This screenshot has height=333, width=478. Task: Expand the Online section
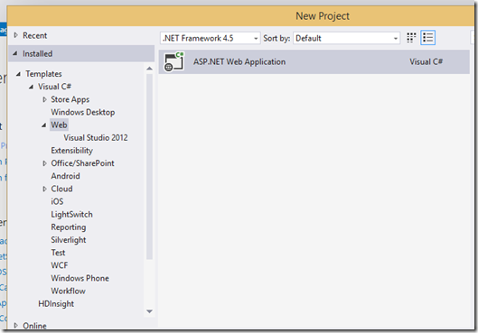point(16,326)
